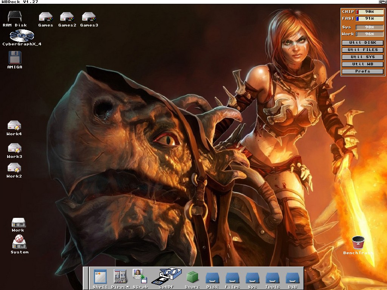Select the Work hard drive desktop icon
The image size is (387, 290).
[x=19, y=222]
